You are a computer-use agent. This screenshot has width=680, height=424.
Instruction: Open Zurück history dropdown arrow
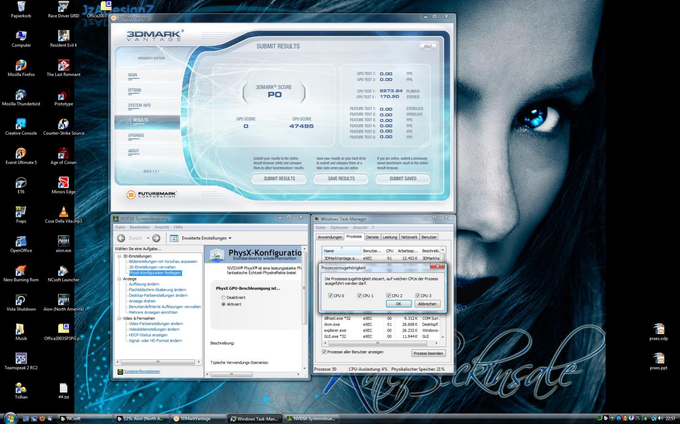148,238
